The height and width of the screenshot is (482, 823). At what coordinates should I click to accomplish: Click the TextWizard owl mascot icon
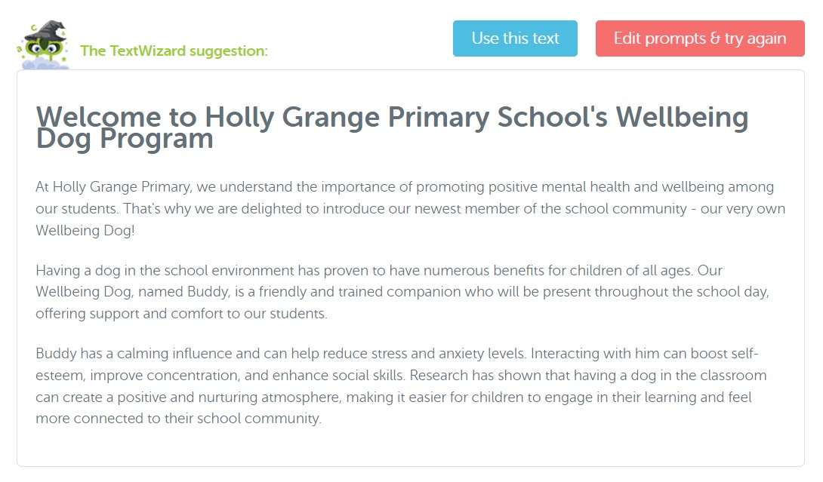43,45
